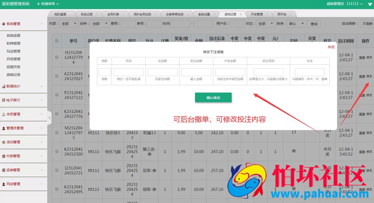Check the row K231204124152495 checkbox
Screen dimensions: 374x203
tap(57, 189)
